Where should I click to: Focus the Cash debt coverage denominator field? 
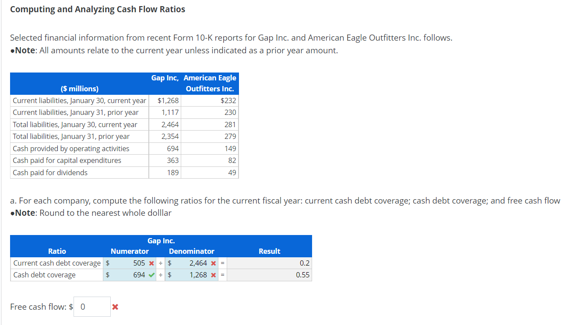[191, 275]
